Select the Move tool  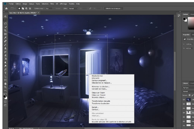pos(5,16)
